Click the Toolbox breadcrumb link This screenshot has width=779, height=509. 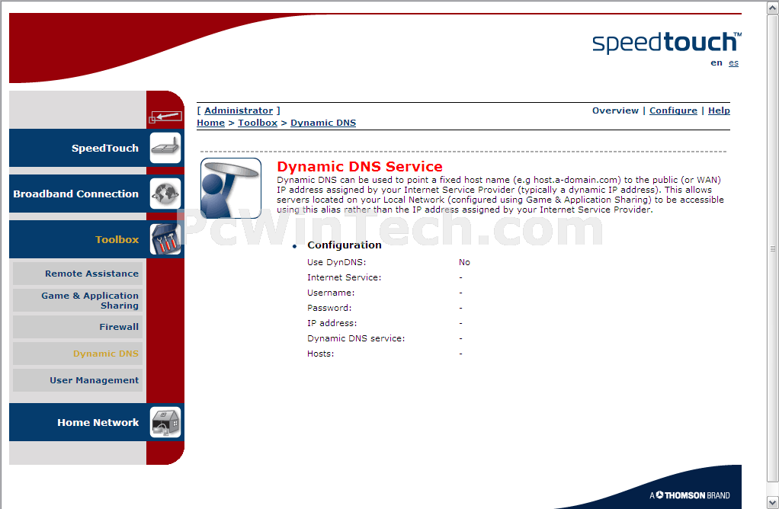point(258,123)
